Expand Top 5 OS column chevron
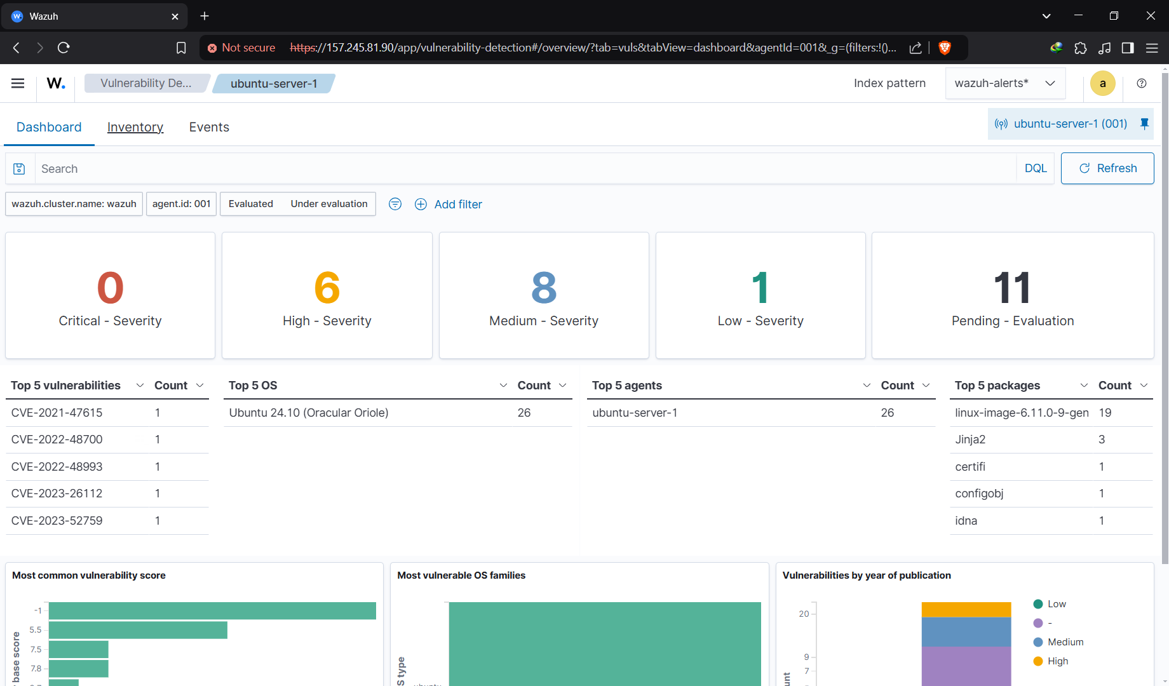 point(503,386)
